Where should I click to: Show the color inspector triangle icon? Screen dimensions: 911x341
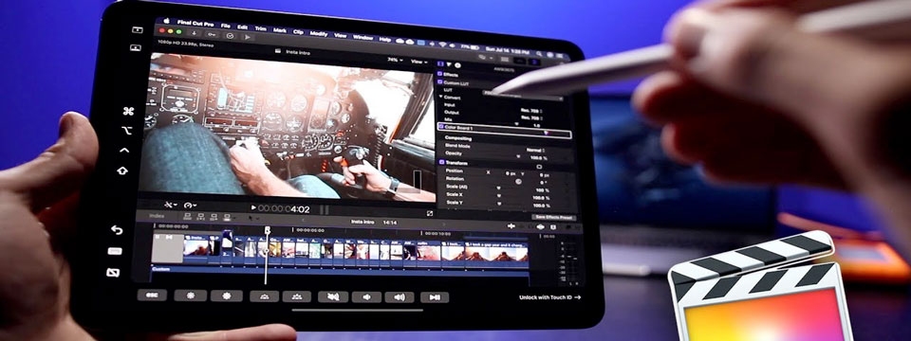click(449, 64)
